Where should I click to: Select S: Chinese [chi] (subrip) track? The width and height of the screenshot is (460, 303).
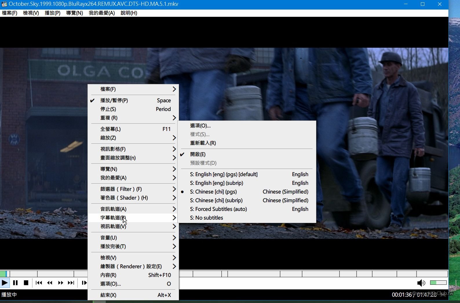[x=247, y=200]
